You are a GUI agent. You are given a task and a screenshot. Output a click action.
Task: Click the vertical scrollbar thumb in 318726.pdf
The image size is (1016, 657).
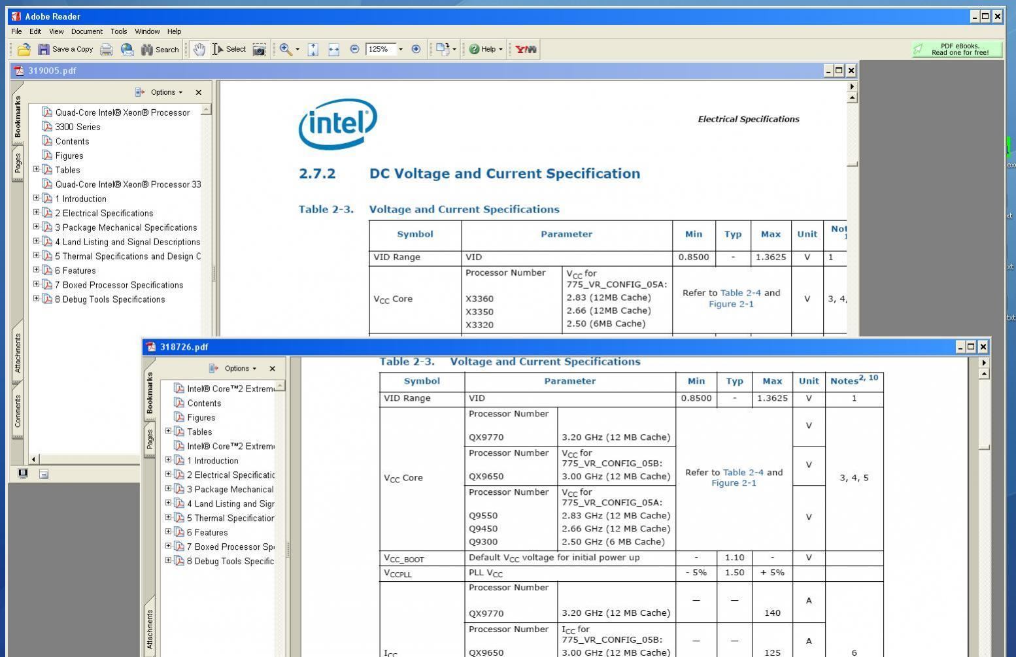[x=984, y=447]
